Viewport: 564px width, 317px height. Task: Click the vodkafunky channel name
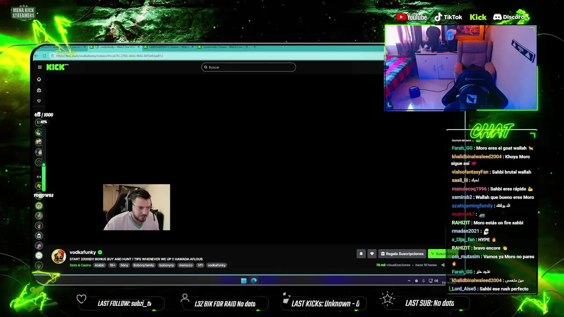click(x=83, y=252)
